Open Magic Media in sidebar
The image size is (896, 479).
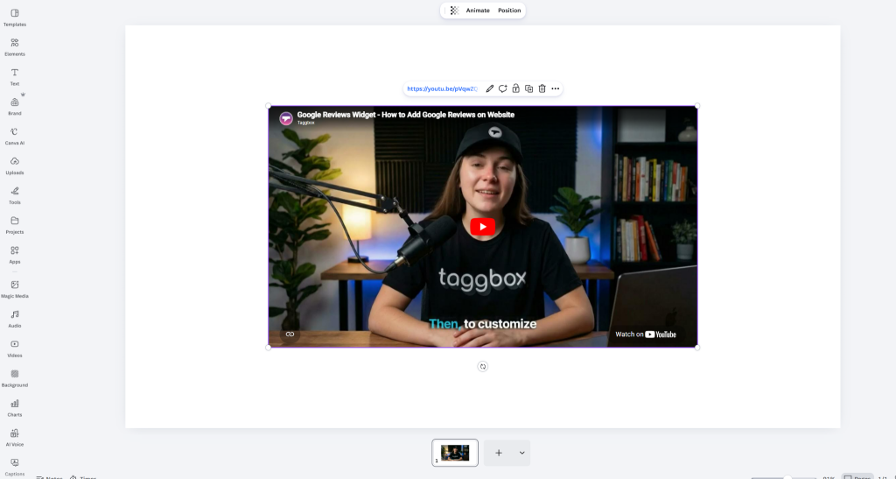(15, 289)
